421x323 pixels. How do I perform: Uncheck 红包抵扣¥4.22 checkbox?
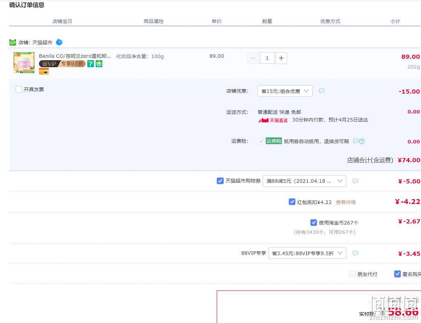[x=292, y=202]
